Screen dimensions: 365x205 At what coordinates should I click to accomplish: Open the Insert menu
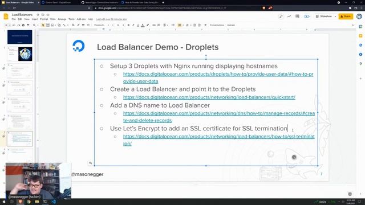click(x=35, y=19)
